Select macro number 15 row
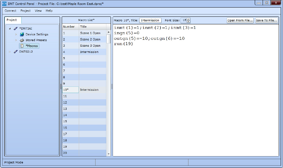Image resolution: width=283 pixels, height=168 pixels. tap(84, 121)
